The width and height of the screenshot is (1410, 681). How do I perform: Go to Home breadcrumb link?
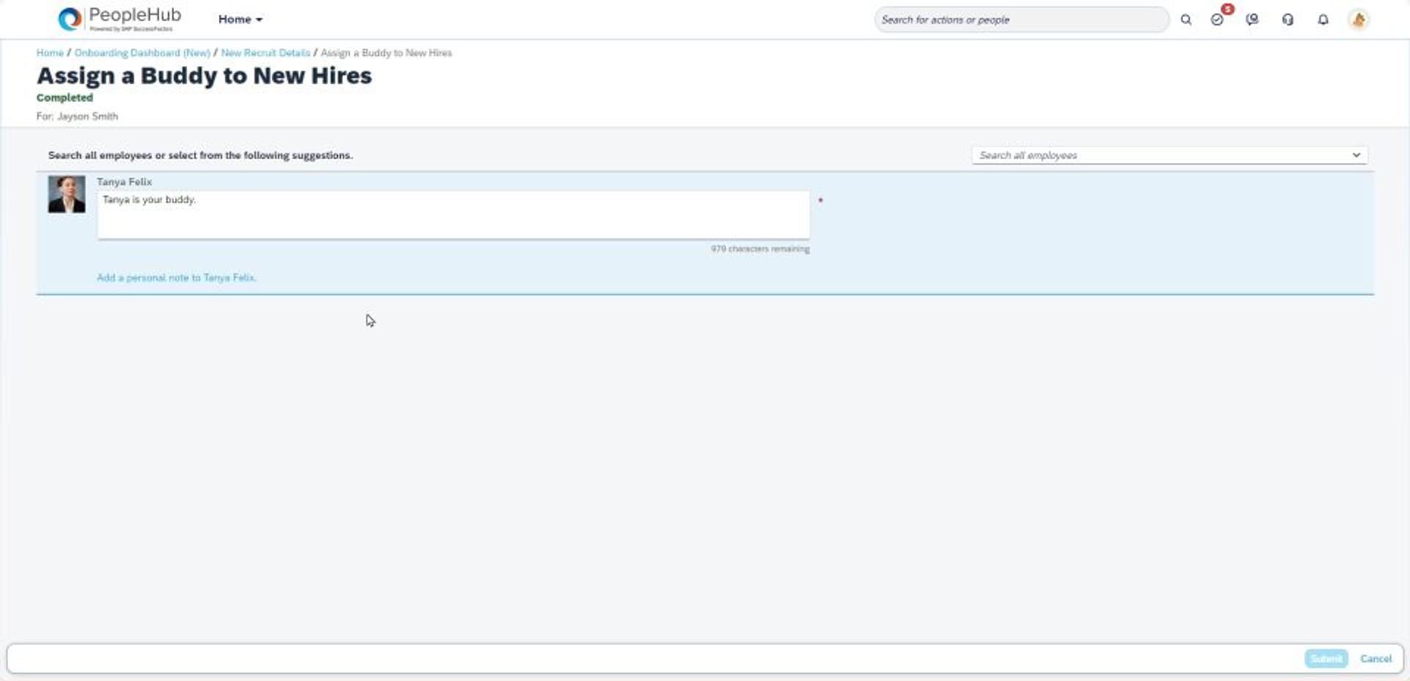[50, 53]
